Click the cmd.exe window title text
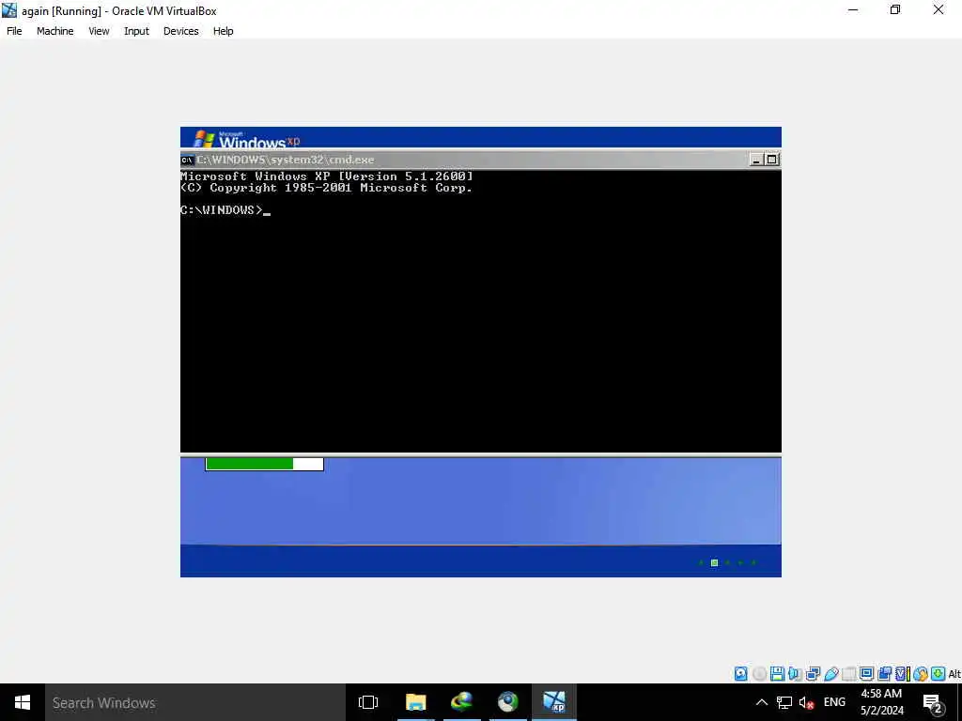 [286, 160]
